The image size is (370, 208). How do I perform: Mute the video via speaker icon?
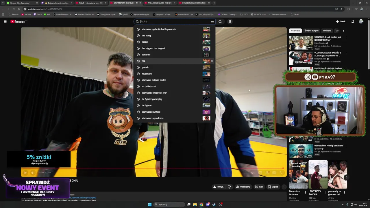click(33, 173)
